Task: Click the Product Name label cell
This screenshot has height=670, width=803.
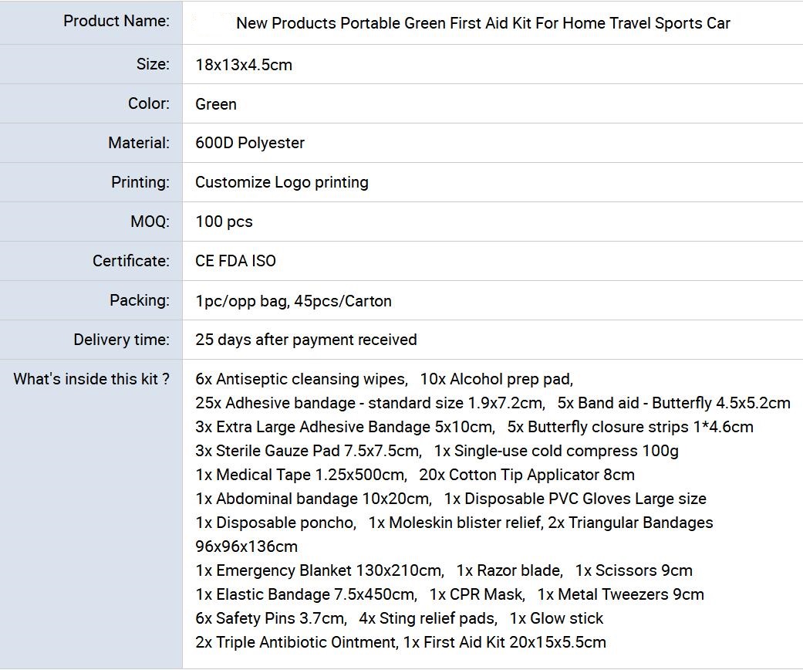Action: [x=116, y=22]
